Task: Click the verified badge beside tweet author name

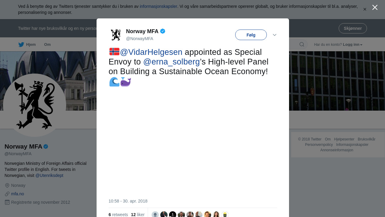Action: pyautogui.click(x=163, y=31)
